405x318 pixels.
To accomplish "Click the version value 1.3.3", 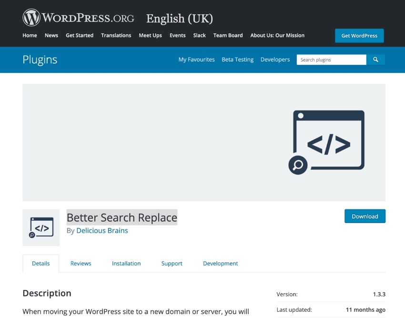I will click(x=379, y=294).
